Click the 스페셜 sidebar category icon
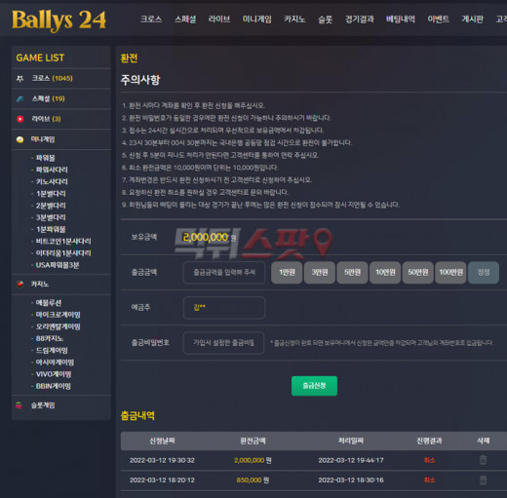Screen dimensions: 507x498 pos(19,98)
